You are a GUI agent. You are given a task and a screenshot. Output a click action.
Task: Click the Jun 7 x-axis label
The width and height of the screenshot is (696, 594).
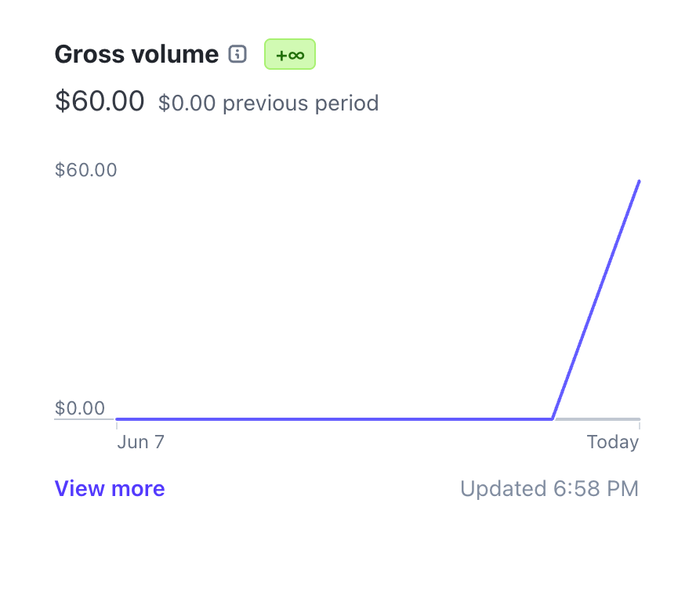pos(141,442)
